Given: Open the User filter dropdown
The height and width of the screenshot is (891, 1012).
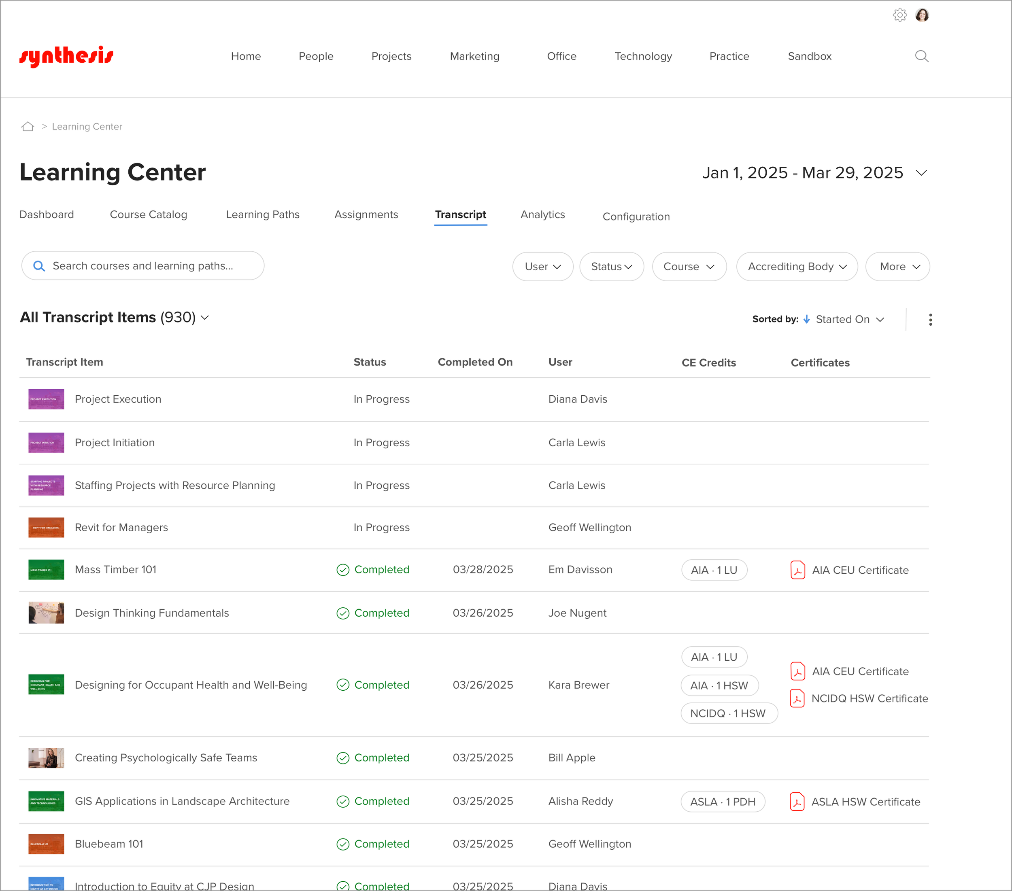Looking at the screenshot, I should click(543, 266).
